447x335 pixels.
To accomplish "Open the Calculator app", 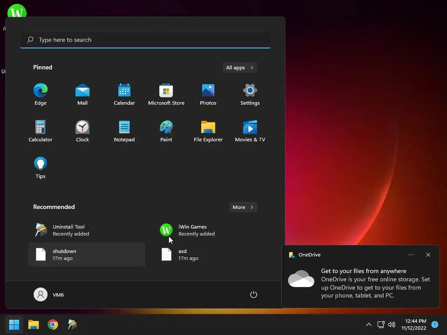I will pyautogui.click(x=41, y=131).
